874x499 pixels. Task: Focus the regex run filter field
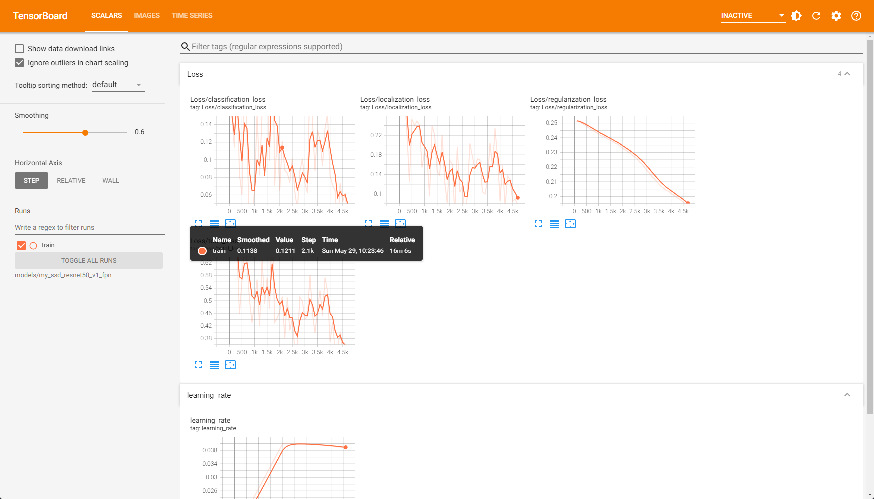[90, 227]
